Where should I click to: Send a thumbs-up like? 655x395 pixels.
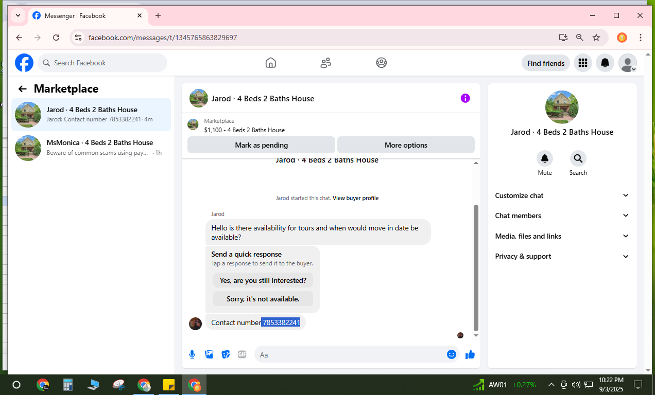click(x=470, y=354)
